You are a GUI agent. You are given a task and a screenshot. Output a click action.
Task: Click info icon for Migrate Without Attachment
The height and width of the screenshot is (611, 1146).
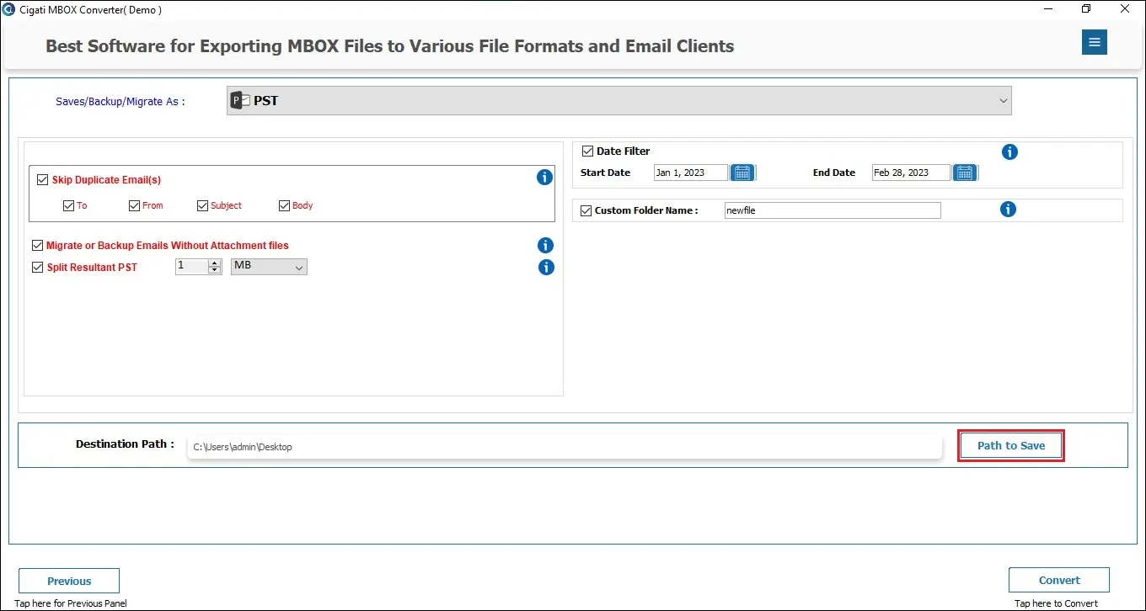545,246
